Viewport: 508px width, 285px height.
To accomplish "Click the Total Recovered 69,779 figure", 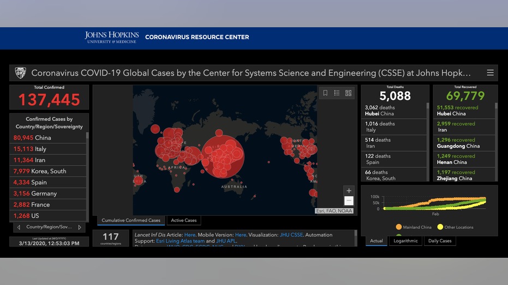I will (465, 96).
